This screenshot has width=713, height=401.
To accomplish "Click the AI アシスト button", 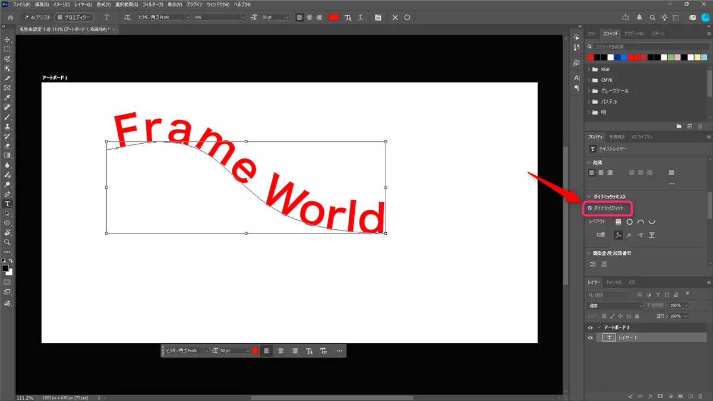I will click(38, 17).
